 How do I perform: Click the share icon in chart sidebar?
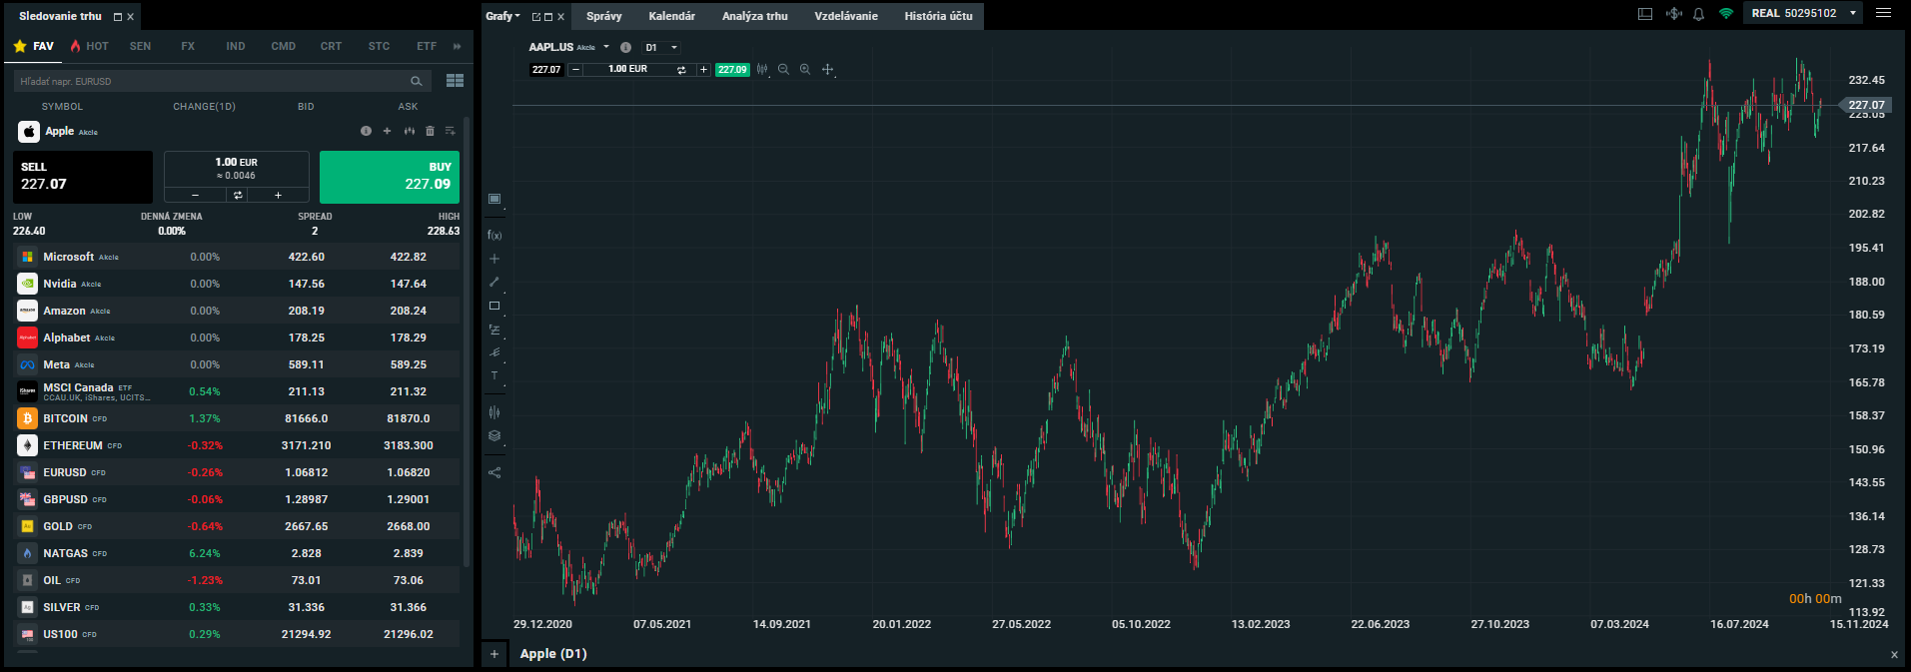point(494,472)
